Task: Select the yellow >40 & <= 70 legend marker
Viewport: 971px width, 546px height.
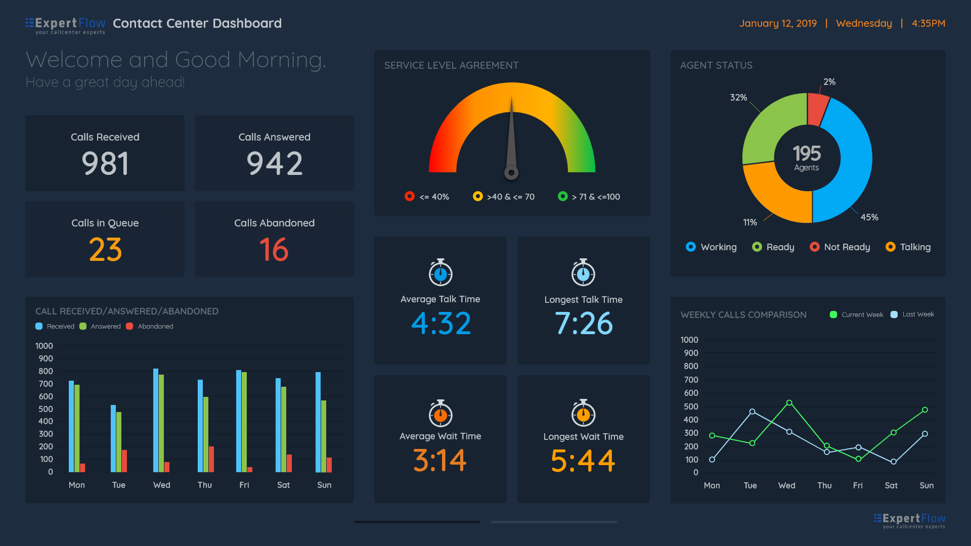Action: point(477,196)
